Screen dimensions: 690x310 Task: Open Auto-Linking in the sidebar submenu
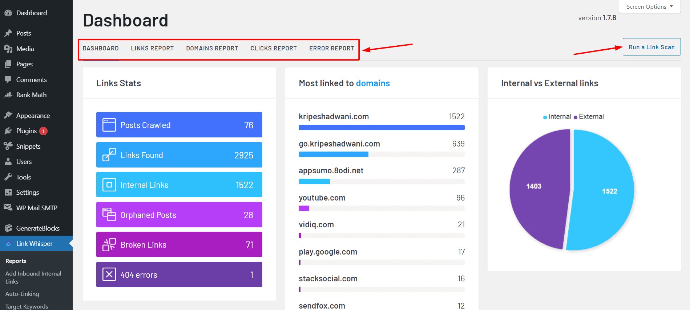point(22,294)
